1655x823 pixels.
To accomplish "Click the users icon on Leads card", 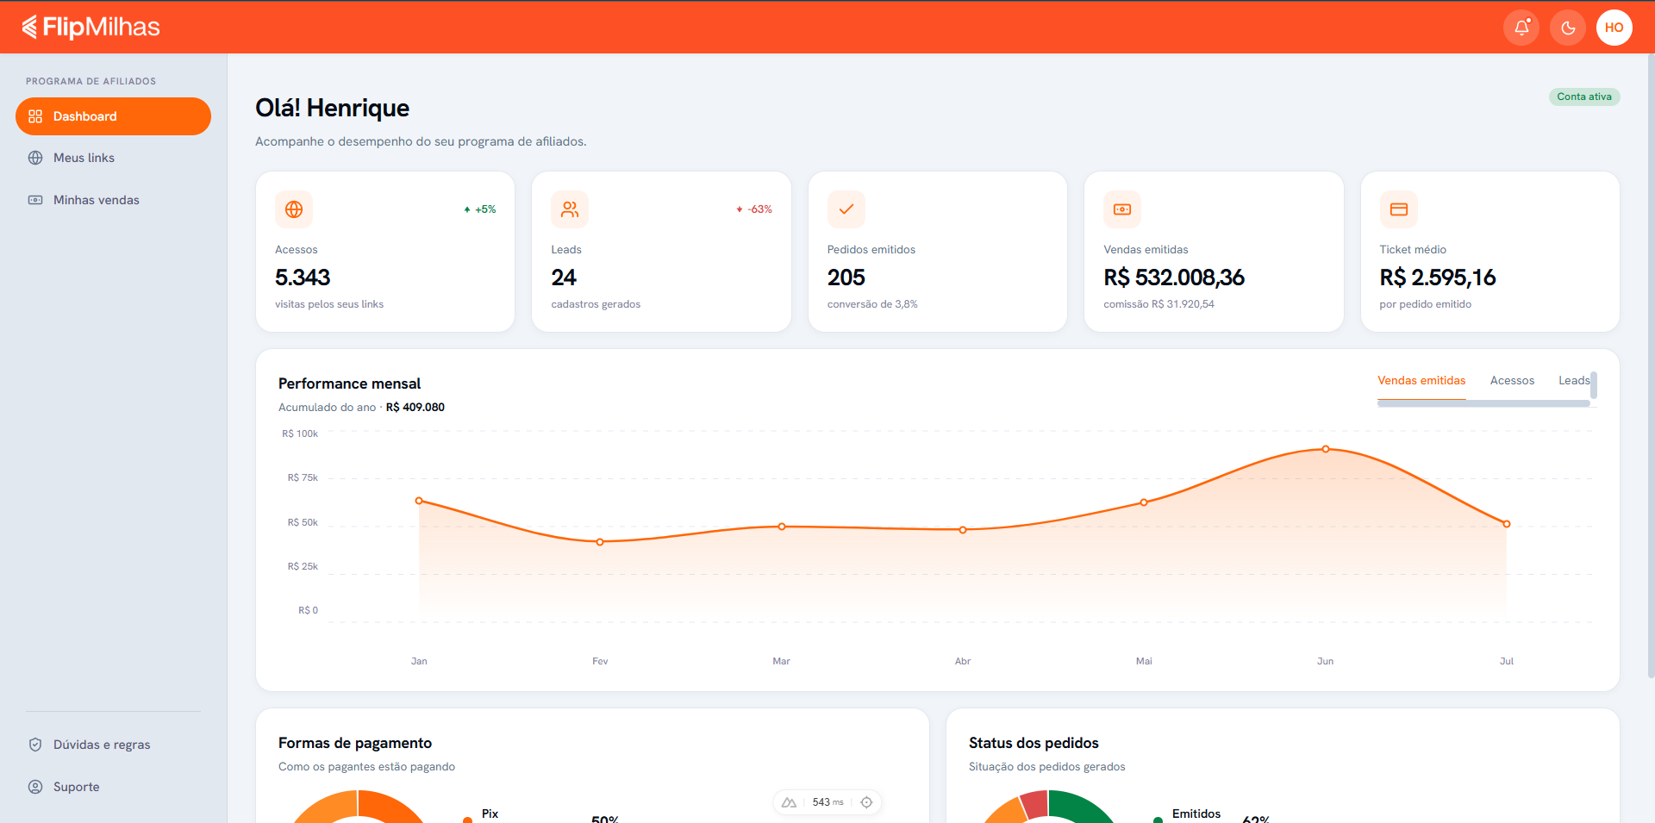I will point(570,209).
